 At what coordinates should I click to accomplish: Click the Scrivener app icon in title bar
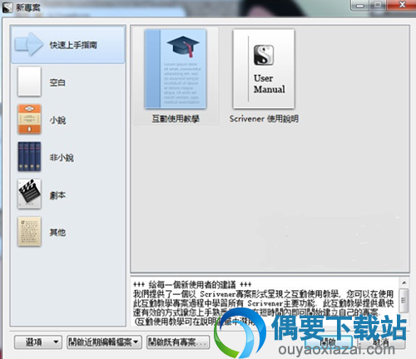coord(7,7)
